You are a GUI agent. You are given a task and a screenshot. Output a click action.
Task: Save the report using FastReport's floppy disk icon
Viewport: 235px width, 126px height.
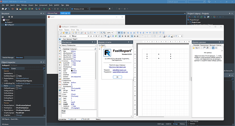coord(66,32)
